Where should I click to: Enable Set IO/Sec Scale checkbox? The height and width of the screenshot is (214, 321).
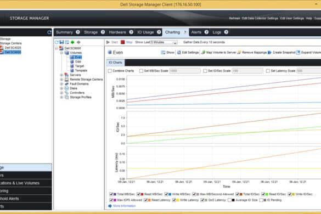click(205, 71)
